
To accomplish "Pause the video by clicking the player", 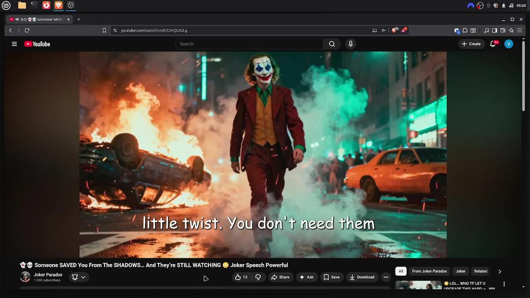I will (x=263, y=155).
